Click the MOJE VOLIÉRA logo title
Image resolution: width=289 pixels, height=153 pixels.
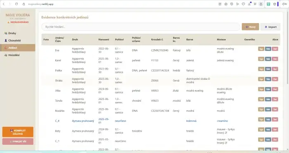pyautogui.click(x=18, y=15)
